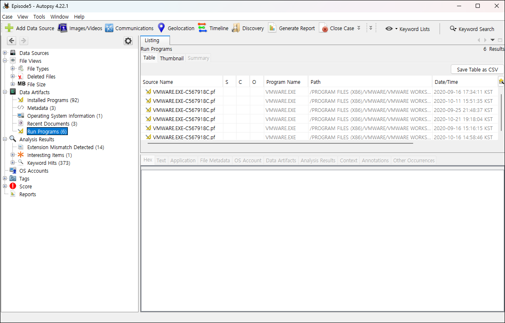Screen dimensions: 505x323
Task: Collapse the File Views node
Action: 5,61
